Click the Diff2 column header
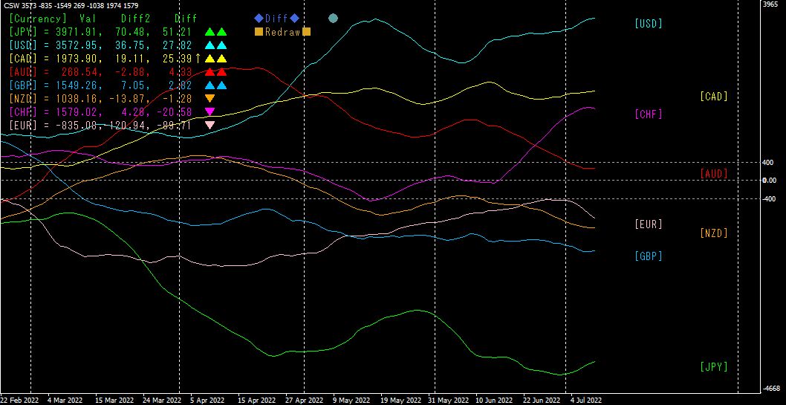The image size is (786, 405). [135, 19]
